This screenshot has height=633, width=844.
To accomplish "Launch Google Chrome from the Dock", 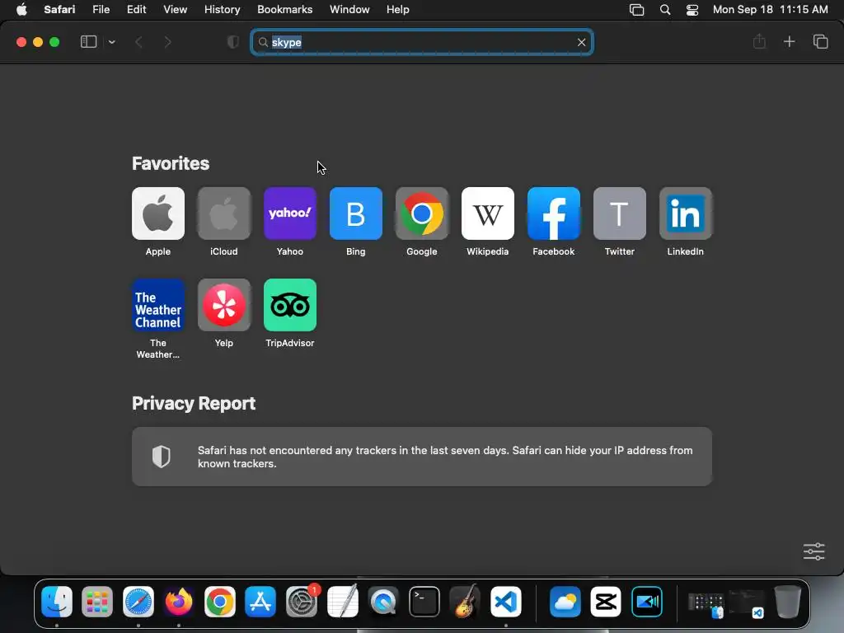I will click(219, 601).
